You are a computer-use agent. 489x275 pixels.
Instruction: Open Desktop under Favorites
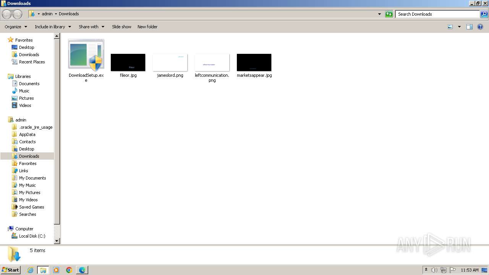(26, 47)
